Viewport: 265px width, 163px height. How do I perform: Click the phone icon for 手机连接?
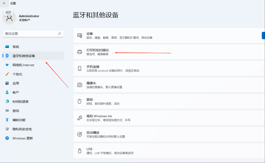point(80,68)
